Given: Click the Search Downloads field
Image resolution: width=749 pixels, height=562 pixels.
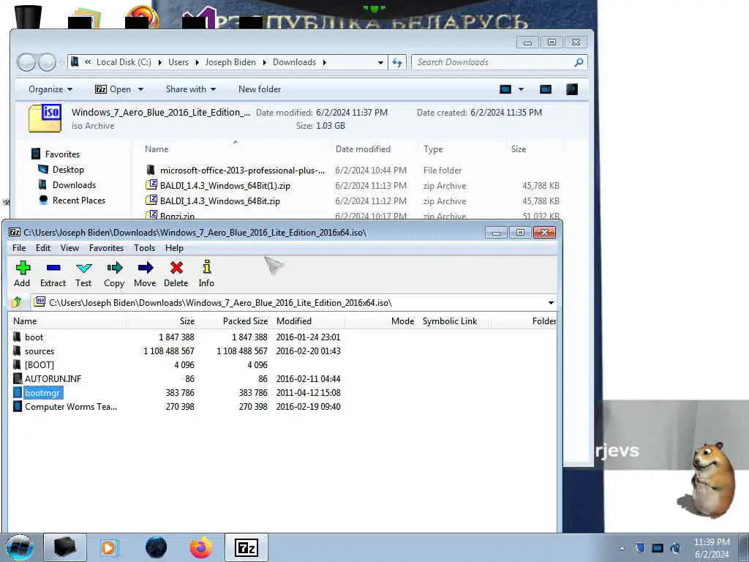Looking at the screenshot, I should point(499,62).
